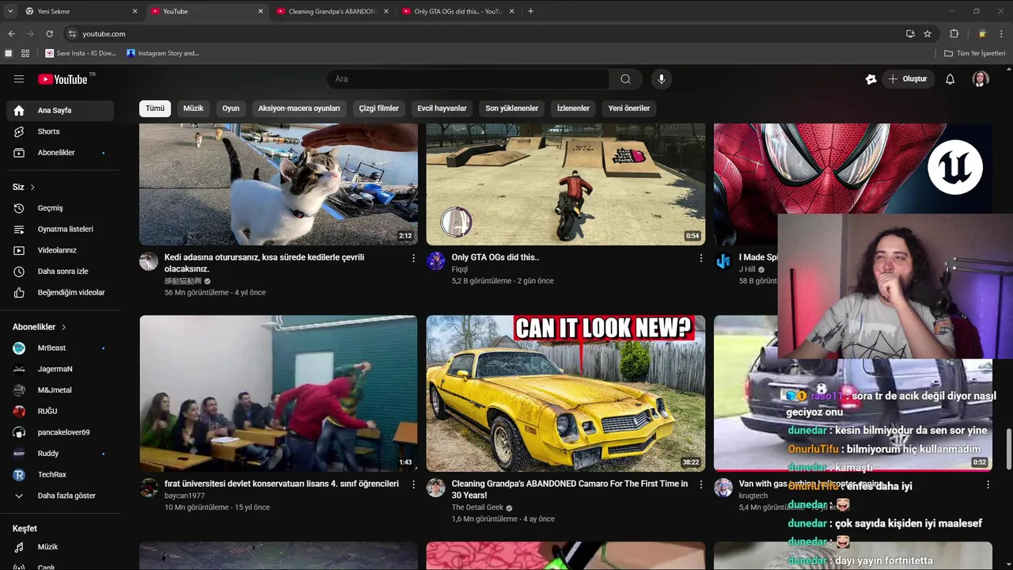Select the Son yüklenenler chip

tap(512, 108)
